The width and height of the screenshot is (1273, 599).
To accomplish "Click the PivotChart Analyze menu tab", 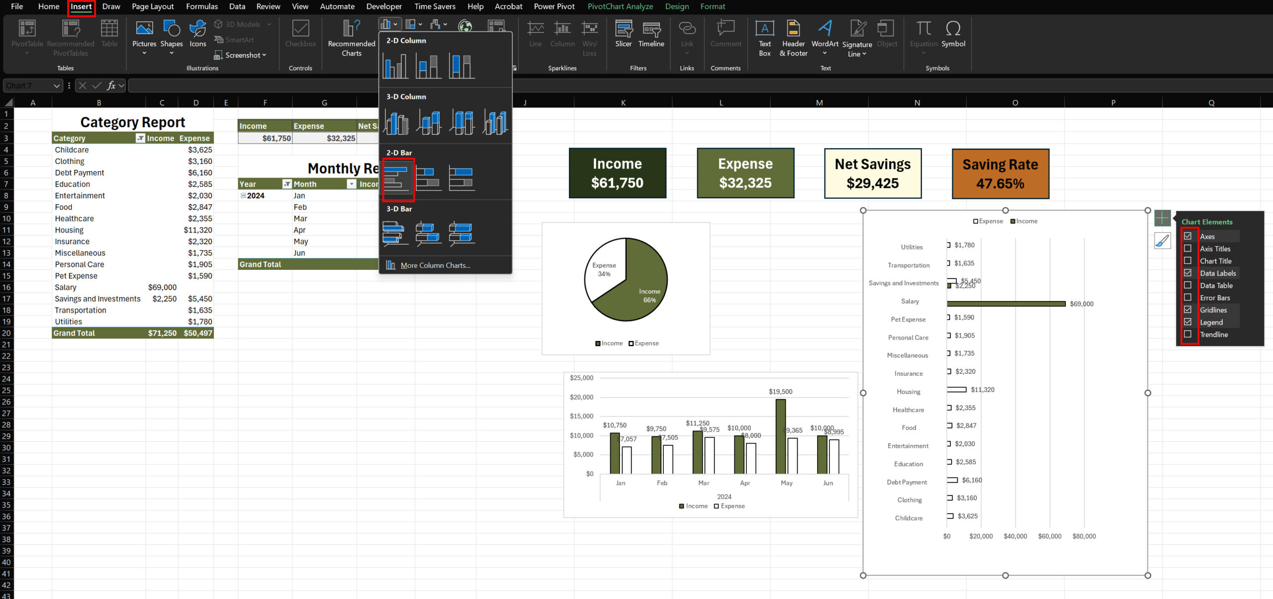I will tap(620, 5).
